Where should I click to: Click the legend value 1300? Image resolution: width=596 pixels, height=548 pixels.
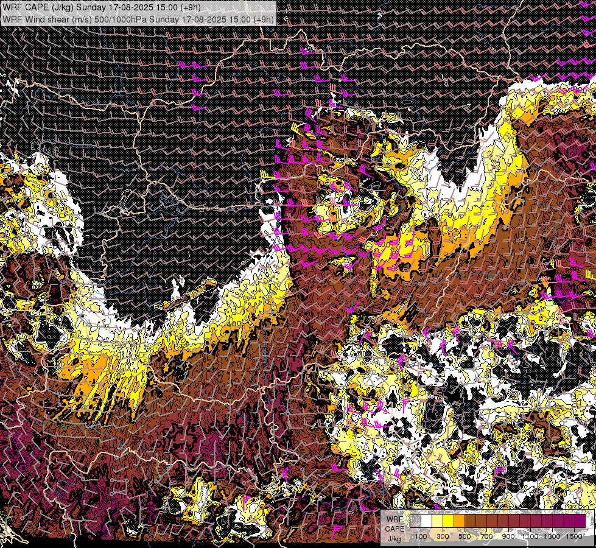(x=552, y=536)
